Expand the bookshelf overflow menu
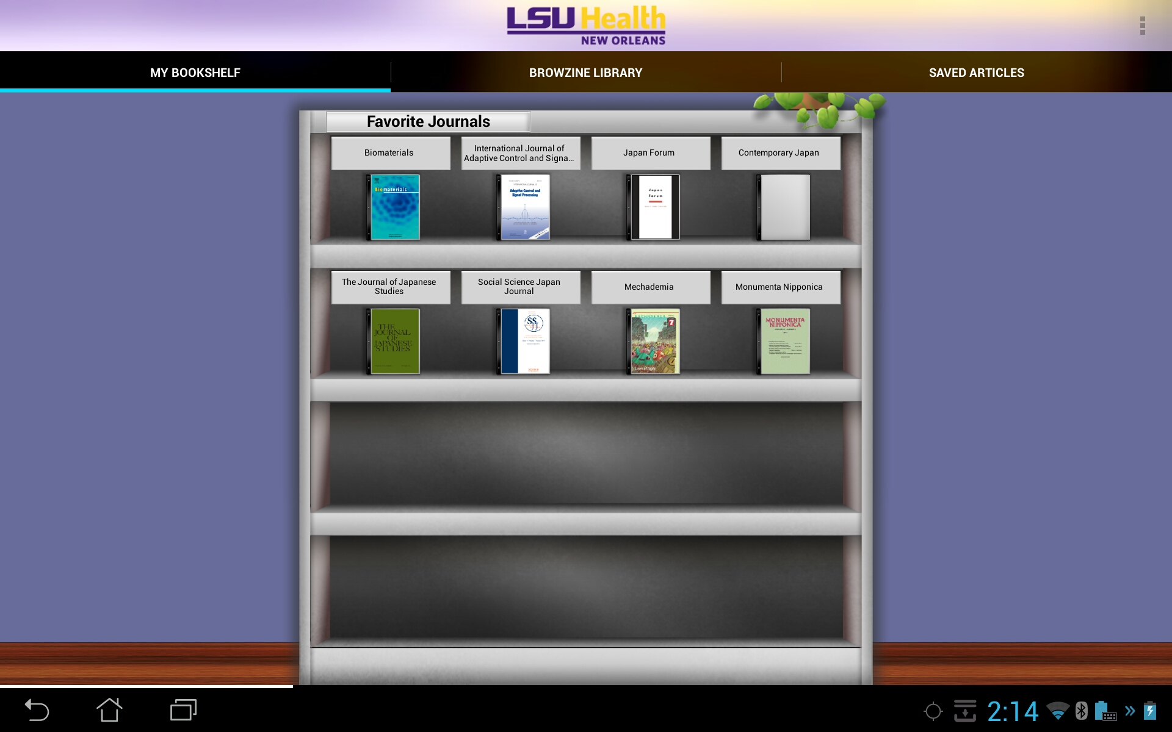 1143,26
